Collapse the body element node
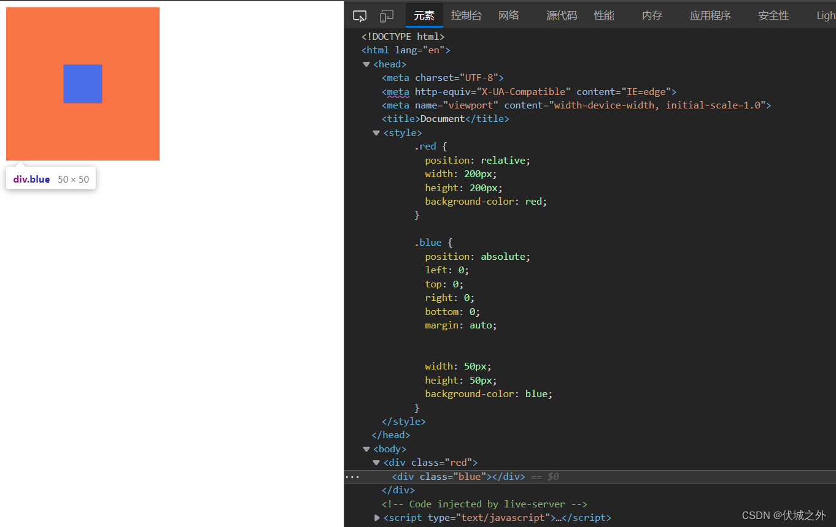Viewport: 836px width, 527px height. point(366,449)
